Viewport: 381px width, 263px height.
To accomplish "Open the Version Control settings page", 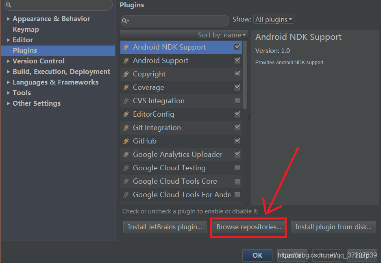I will pyautogui.click(x=39, y=61).
